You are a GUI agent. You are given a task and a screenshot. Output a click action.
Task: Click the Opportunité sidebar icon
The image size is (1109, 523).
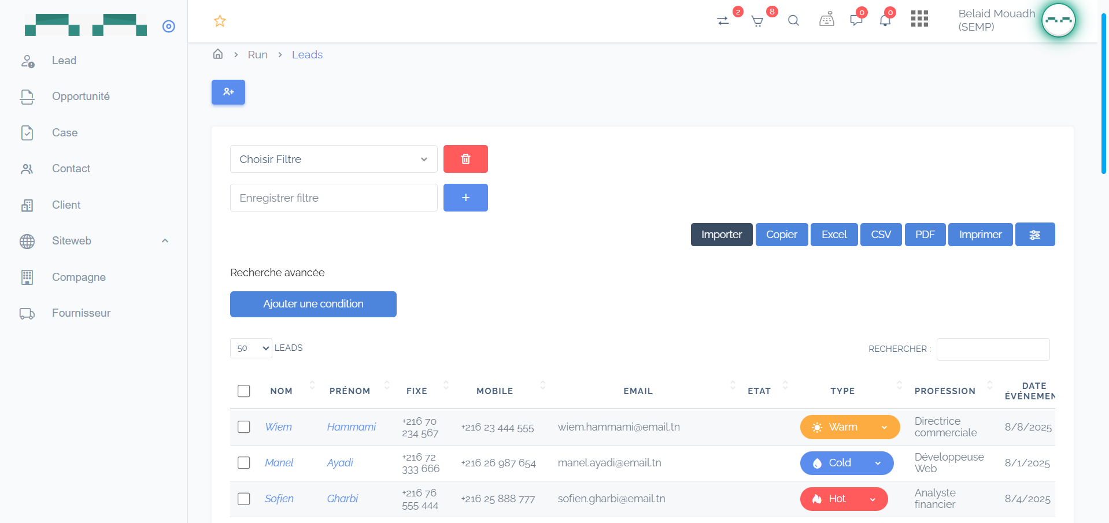[x=27, y=97]
